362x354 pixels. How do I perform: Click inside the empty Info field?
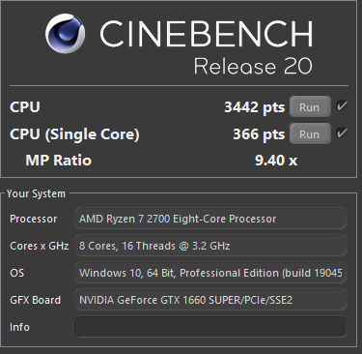[210, 327]
